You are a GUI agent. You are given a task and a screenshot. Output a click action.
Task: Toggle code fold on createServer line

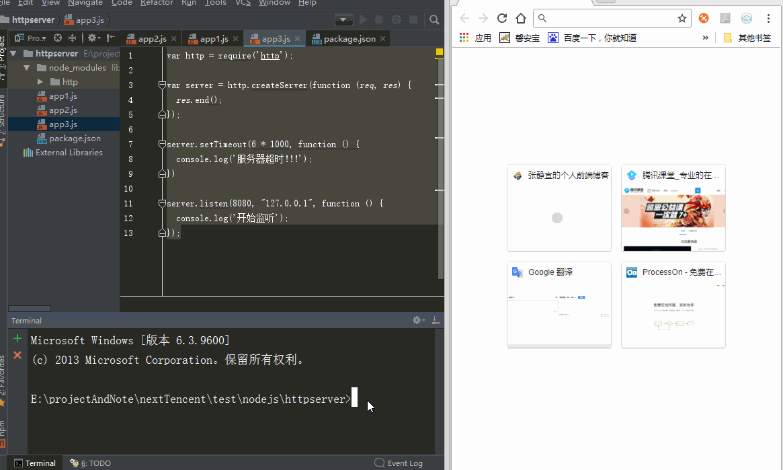coord(162,85)
